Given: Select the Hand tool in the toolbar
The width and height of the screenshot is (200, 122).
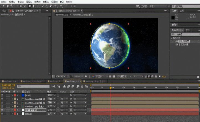Looking at the screenshot, I should [7, 6].
